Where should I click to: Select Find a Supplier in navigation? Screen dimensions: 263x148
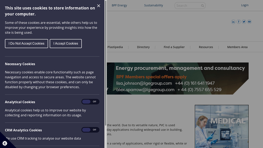pos(174,47)
